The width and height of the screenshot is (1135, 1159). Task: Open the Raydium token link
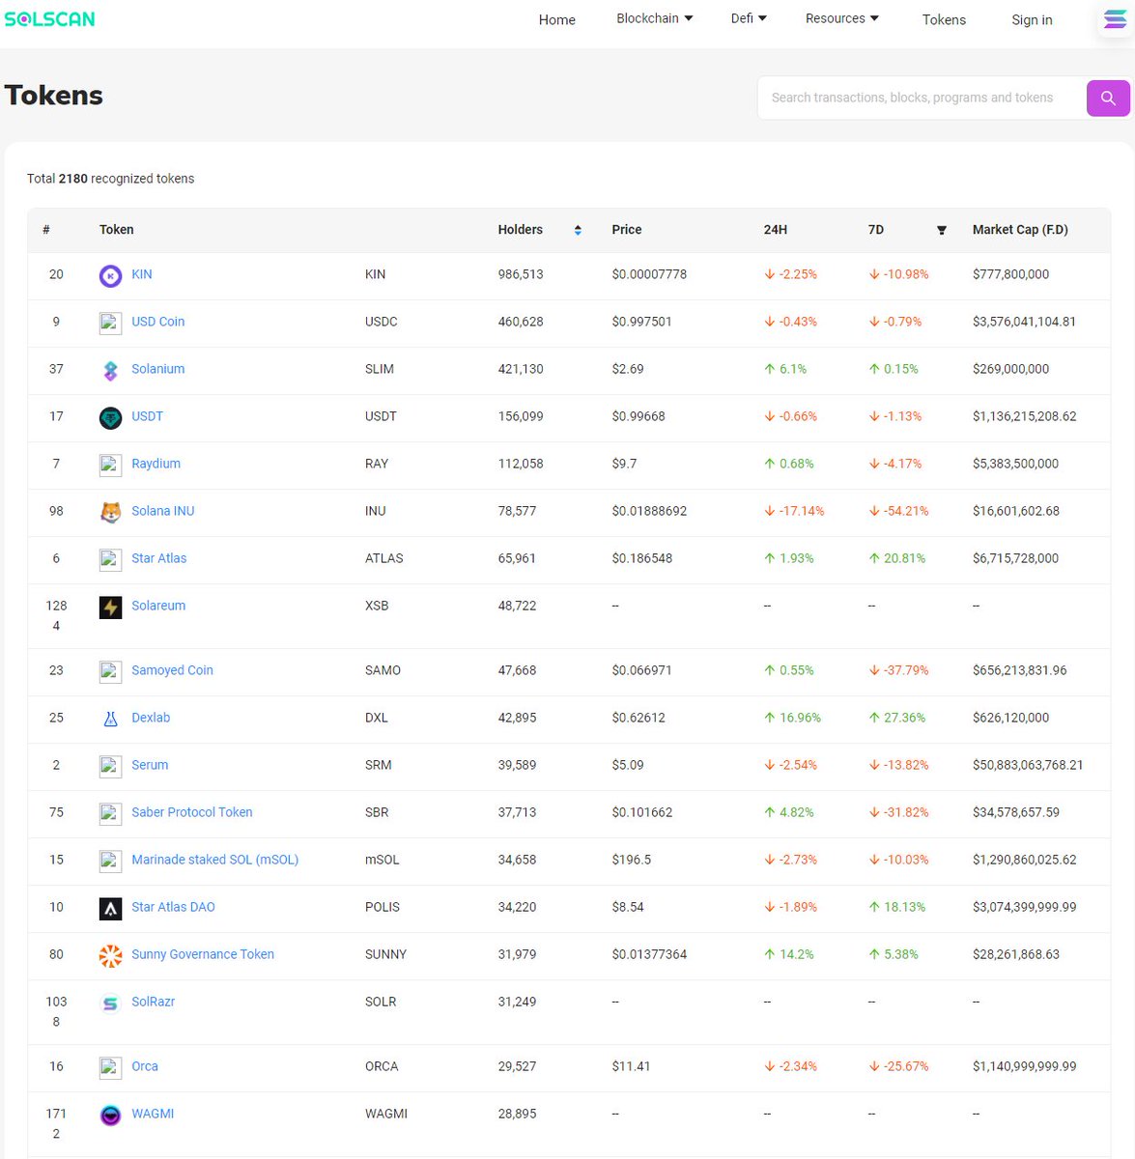pos(156,464)
